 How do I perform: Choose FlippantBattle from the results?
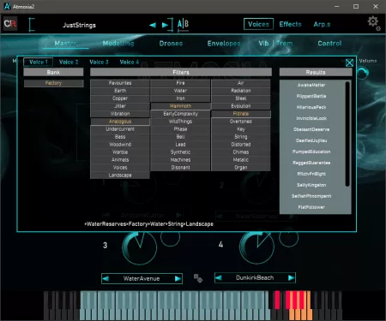[x=311, y=96]
